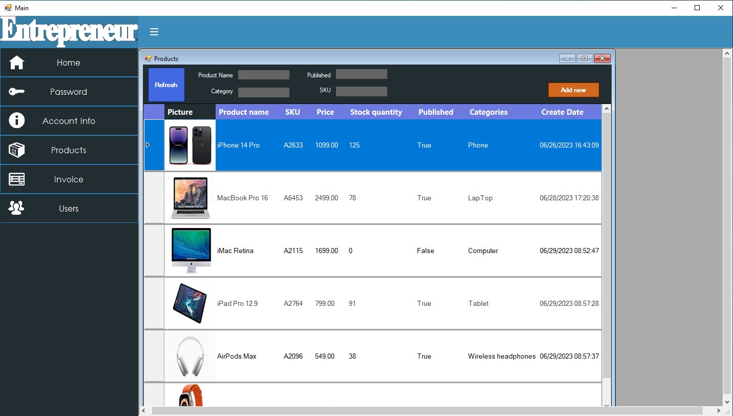
Task: Click the Picture column header
Action: (190, 112)
